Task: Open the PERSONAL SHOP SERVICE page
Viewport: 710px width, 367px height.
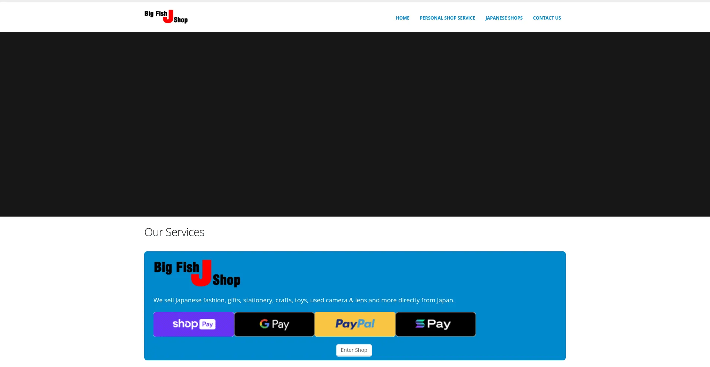Action: (447, 18)
